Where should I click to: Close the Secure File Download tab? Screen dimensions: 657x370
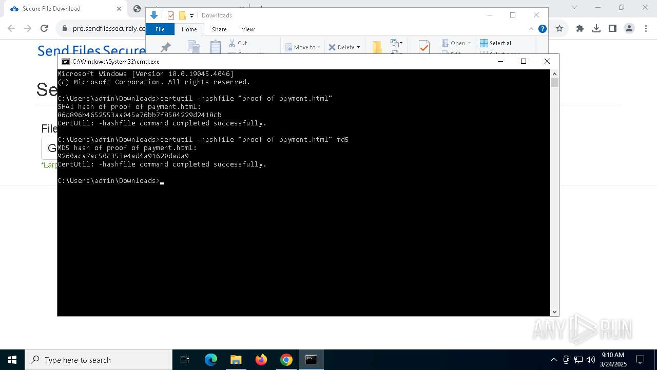coord(119,8)
